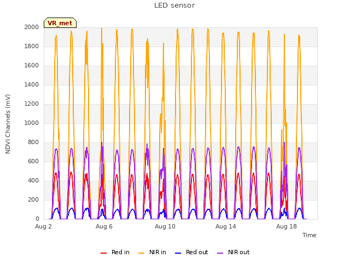The height and width of the screenshot is (263, 350).
Task: Click the red legend color marker
Action: [x=103, y=253]
